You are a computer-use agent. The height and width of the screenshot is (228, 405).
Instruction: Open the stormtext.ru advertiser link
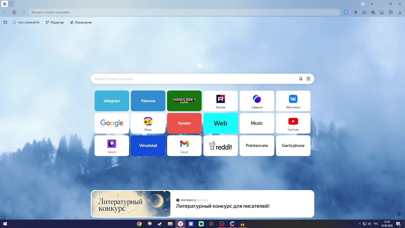click(188, 200)
